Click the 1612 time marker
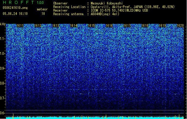 (x=38, y=26)
